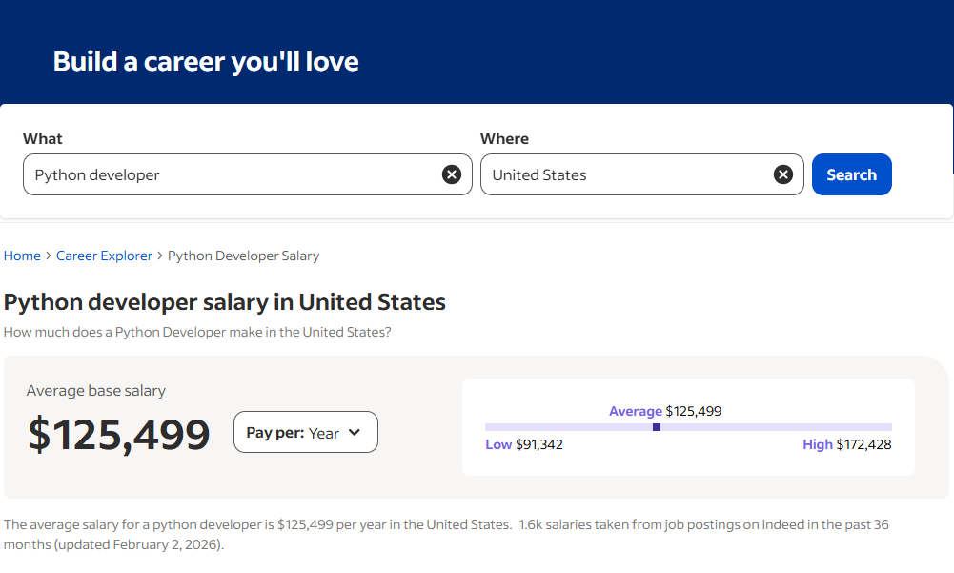Click the Low $91,342 salary label

[523, 444]
